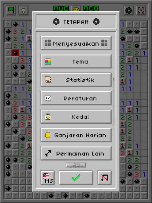The image size is (152, 203).
Task: Change language with the MS flag button
Action: [47, 178]
